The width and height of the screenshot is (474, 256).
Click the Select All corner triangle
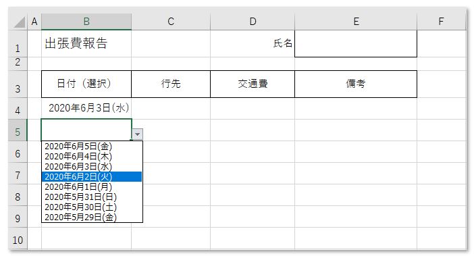(19, 22)
